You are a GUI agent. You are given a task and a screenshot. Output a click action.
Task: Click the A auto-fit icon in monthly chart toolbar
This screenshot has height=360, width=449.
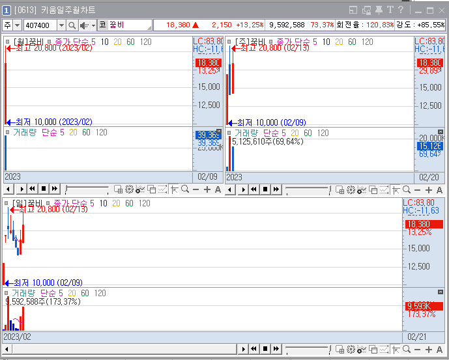tap(218, 189)
